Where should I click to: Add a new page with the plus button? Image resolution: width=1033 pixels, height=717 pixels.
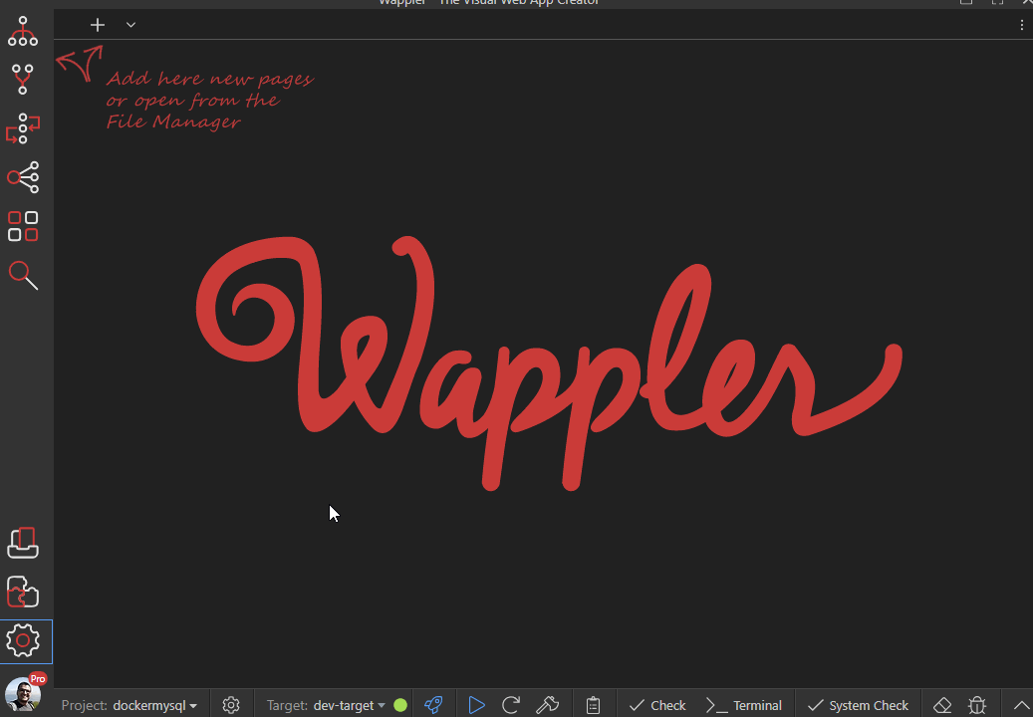(98, 25)
